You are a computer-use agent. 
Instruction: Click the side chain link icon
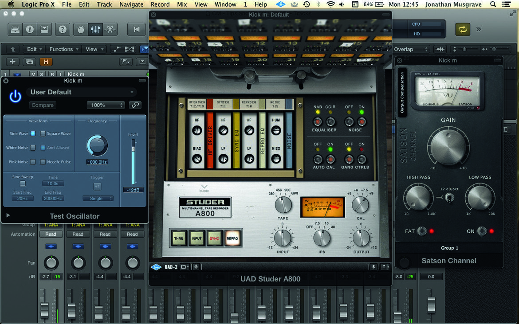135,105
